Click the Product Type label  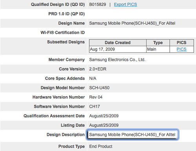pyautogui.click(x=71, y=146)
